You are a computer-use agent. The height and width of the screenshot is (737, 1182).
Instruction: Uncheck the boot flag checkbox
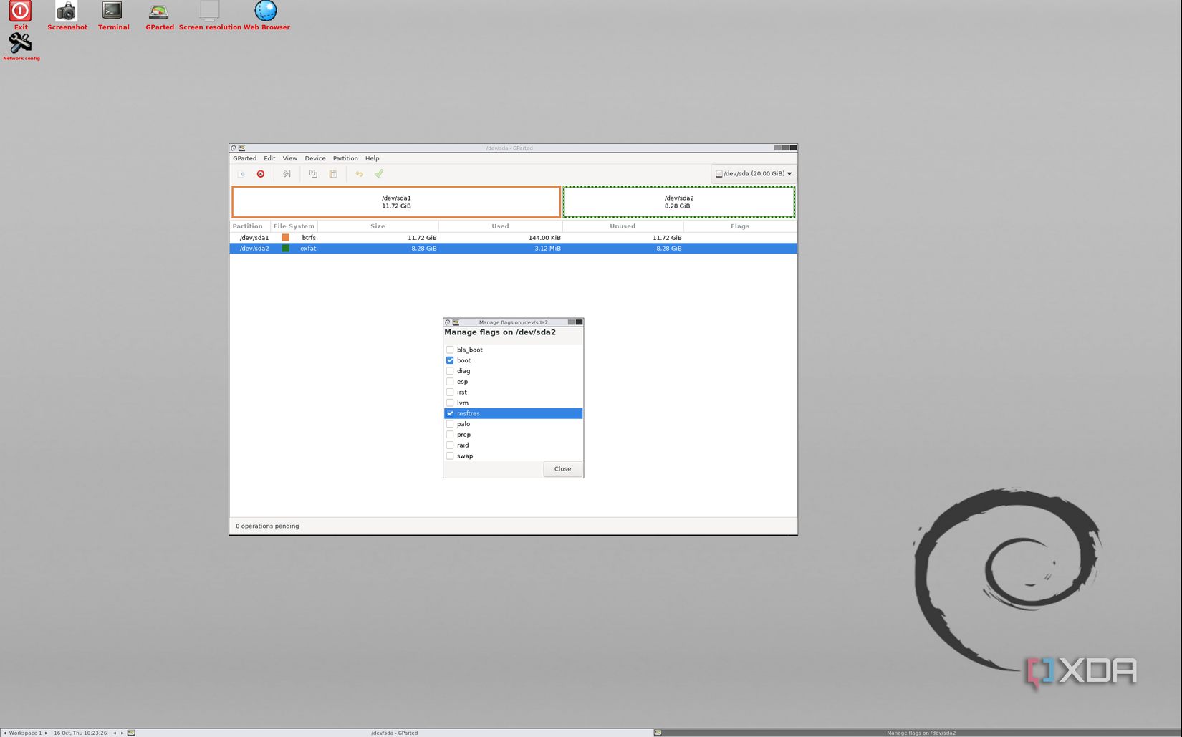450,360
